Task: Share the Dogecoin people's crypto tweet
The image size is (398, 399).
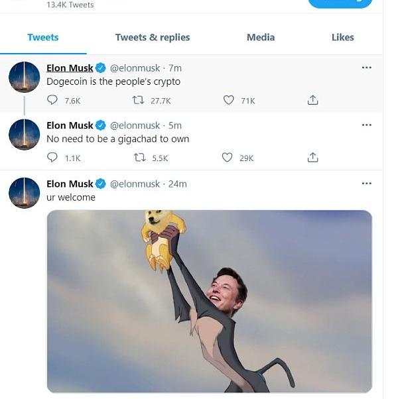Action: pyautogui.click(x=313, y=100)
